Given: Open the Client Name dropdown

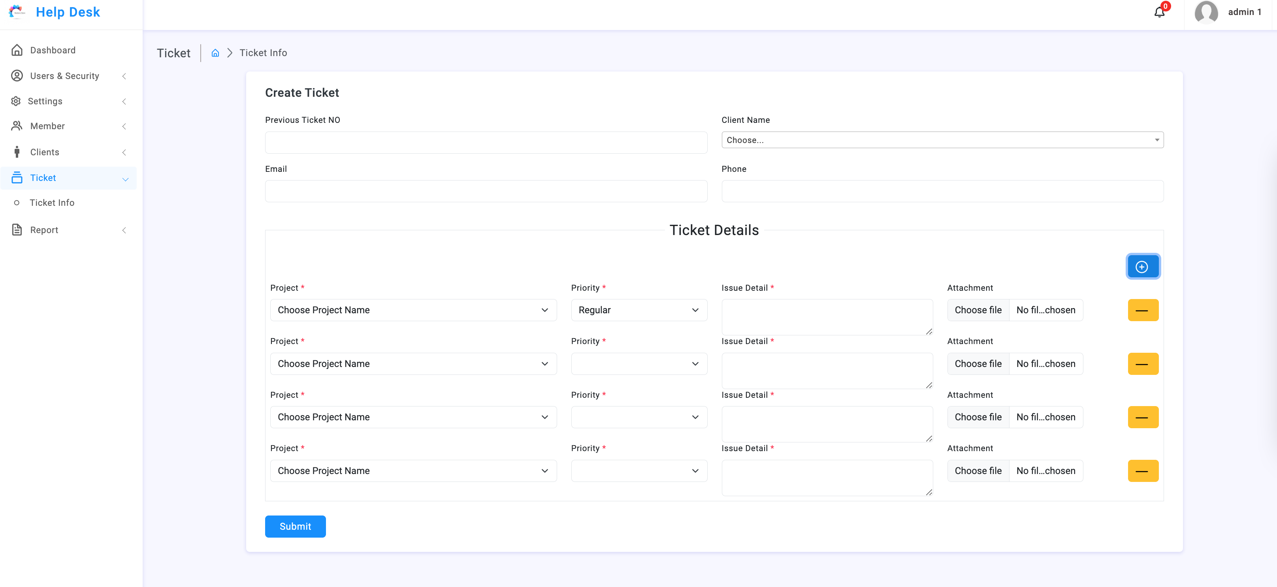Looking at the screenshot, I should point(942,140).
